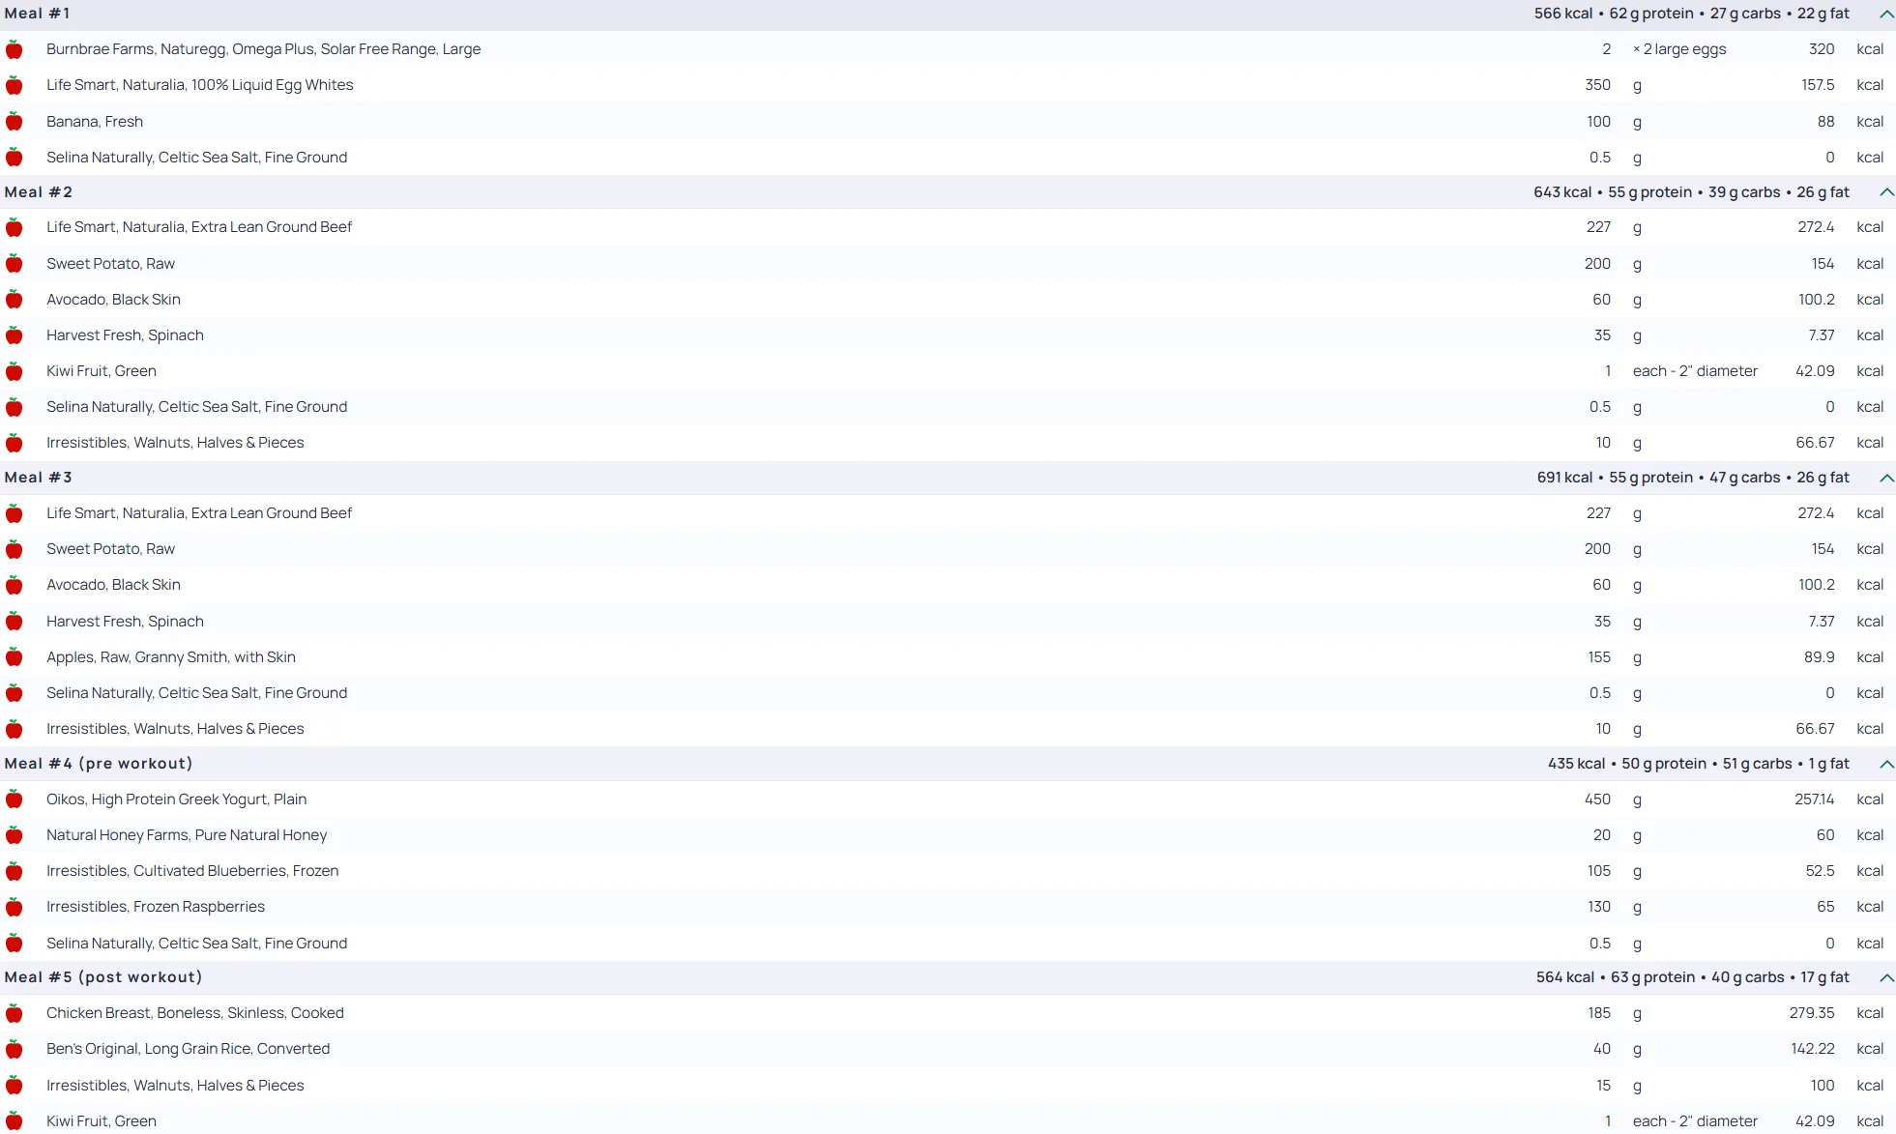Viewport: 1896px width, 1134px height.
Task: Click apple icon beside Meal #4 Celtic Sea Salt
Action: (x=15, y=944)
